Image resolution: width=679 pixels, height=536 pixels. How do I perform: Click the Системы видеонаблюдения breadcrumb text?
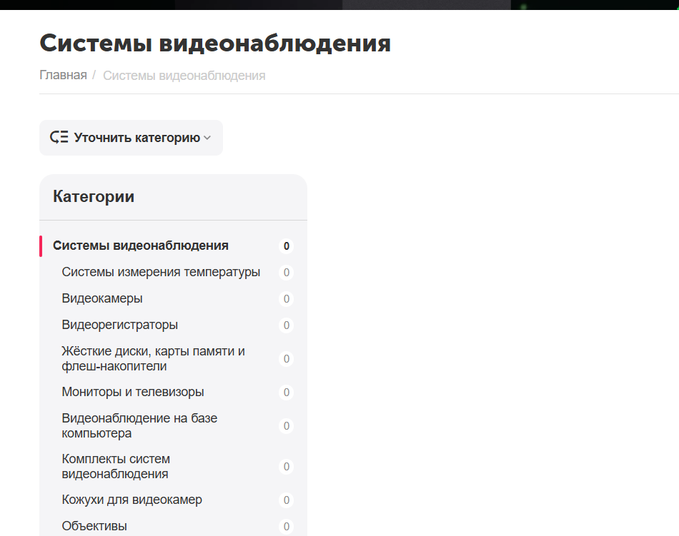(184, 76)
